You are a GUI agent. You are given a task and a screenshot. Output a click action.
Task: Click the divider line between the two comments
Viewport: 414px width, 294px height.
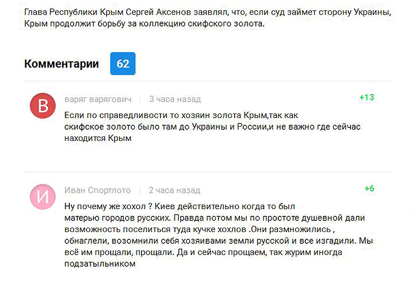pos(208,172)
